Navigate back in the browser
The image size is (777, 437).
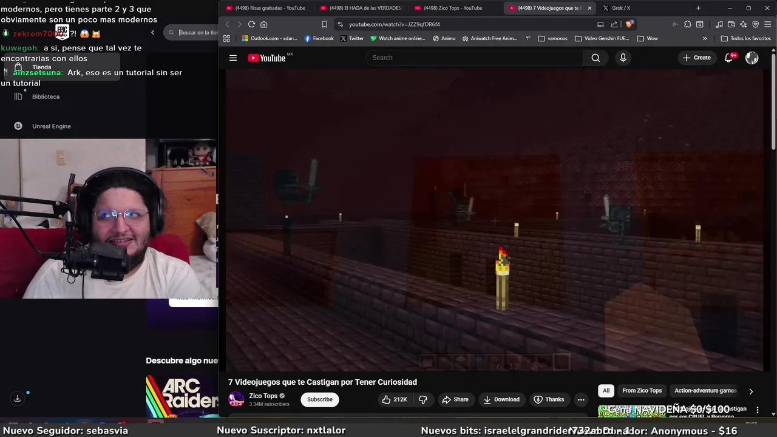pos(228,24)
